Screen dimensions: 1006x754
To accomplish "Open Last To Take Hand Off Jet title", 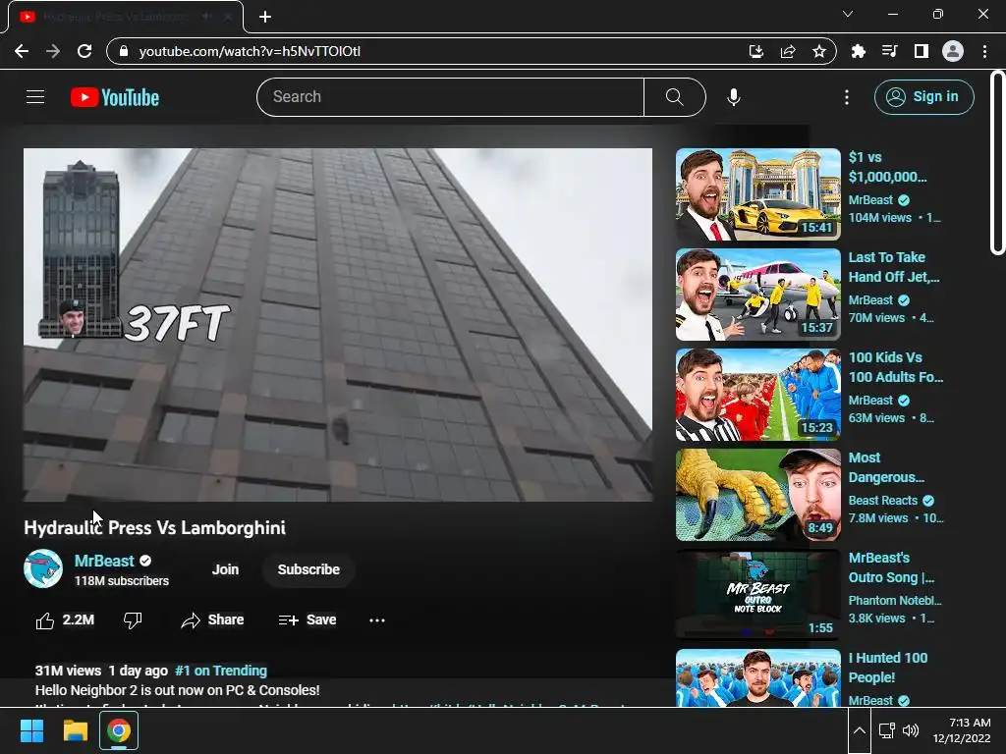I will click(x=894, y=267).
